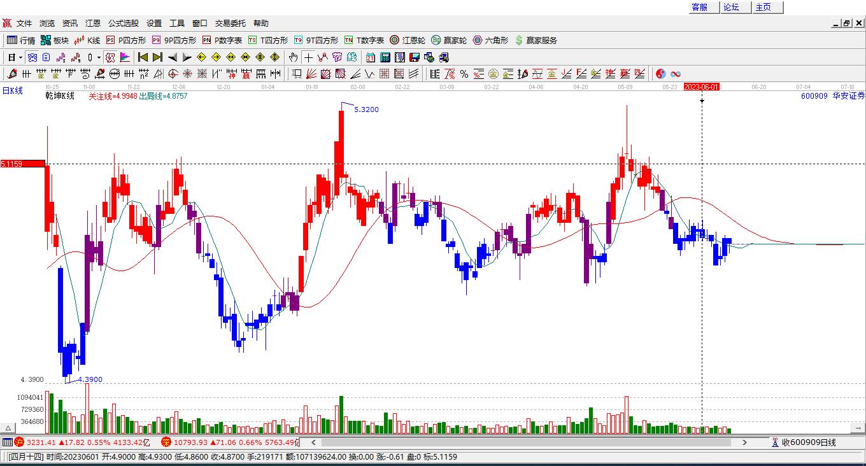Launch the 赢家轮 wheel tool
The image size is (866, 466).
[x=449, y=40]
